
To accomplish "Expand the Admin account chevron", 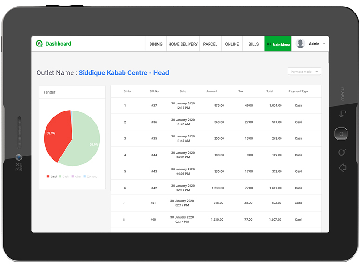I will coord(324,44).
